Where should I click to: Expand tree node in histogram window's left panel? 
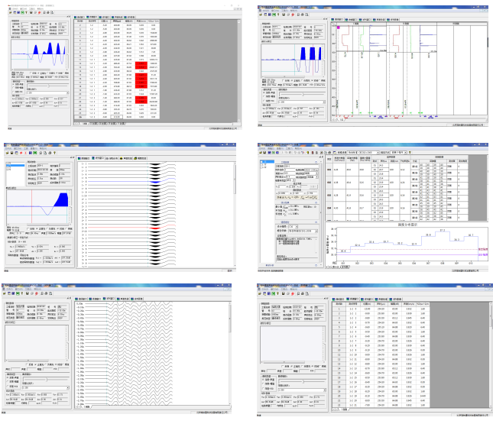point(261,162)
